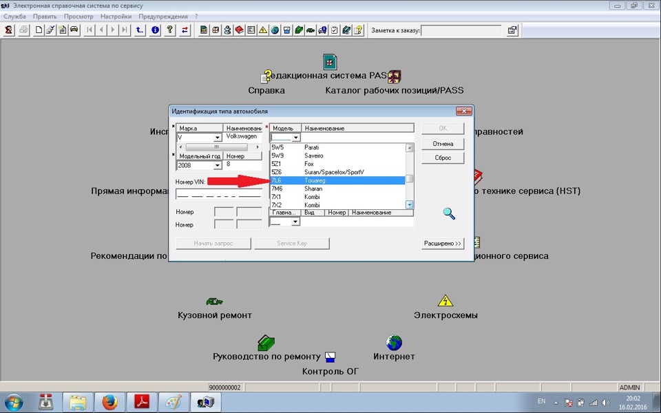Click the model list scroll-down arrow
The image size is (661, 413).
[x=409, y=205]
